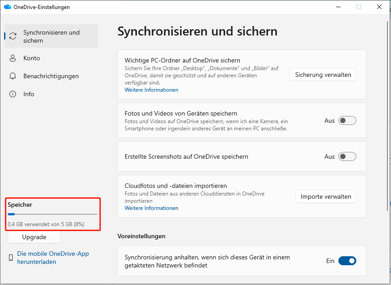The image size is (391, 285).
Task: Click Die mobile OneDrive-App herunterladen link
Action: pos(53,257)
